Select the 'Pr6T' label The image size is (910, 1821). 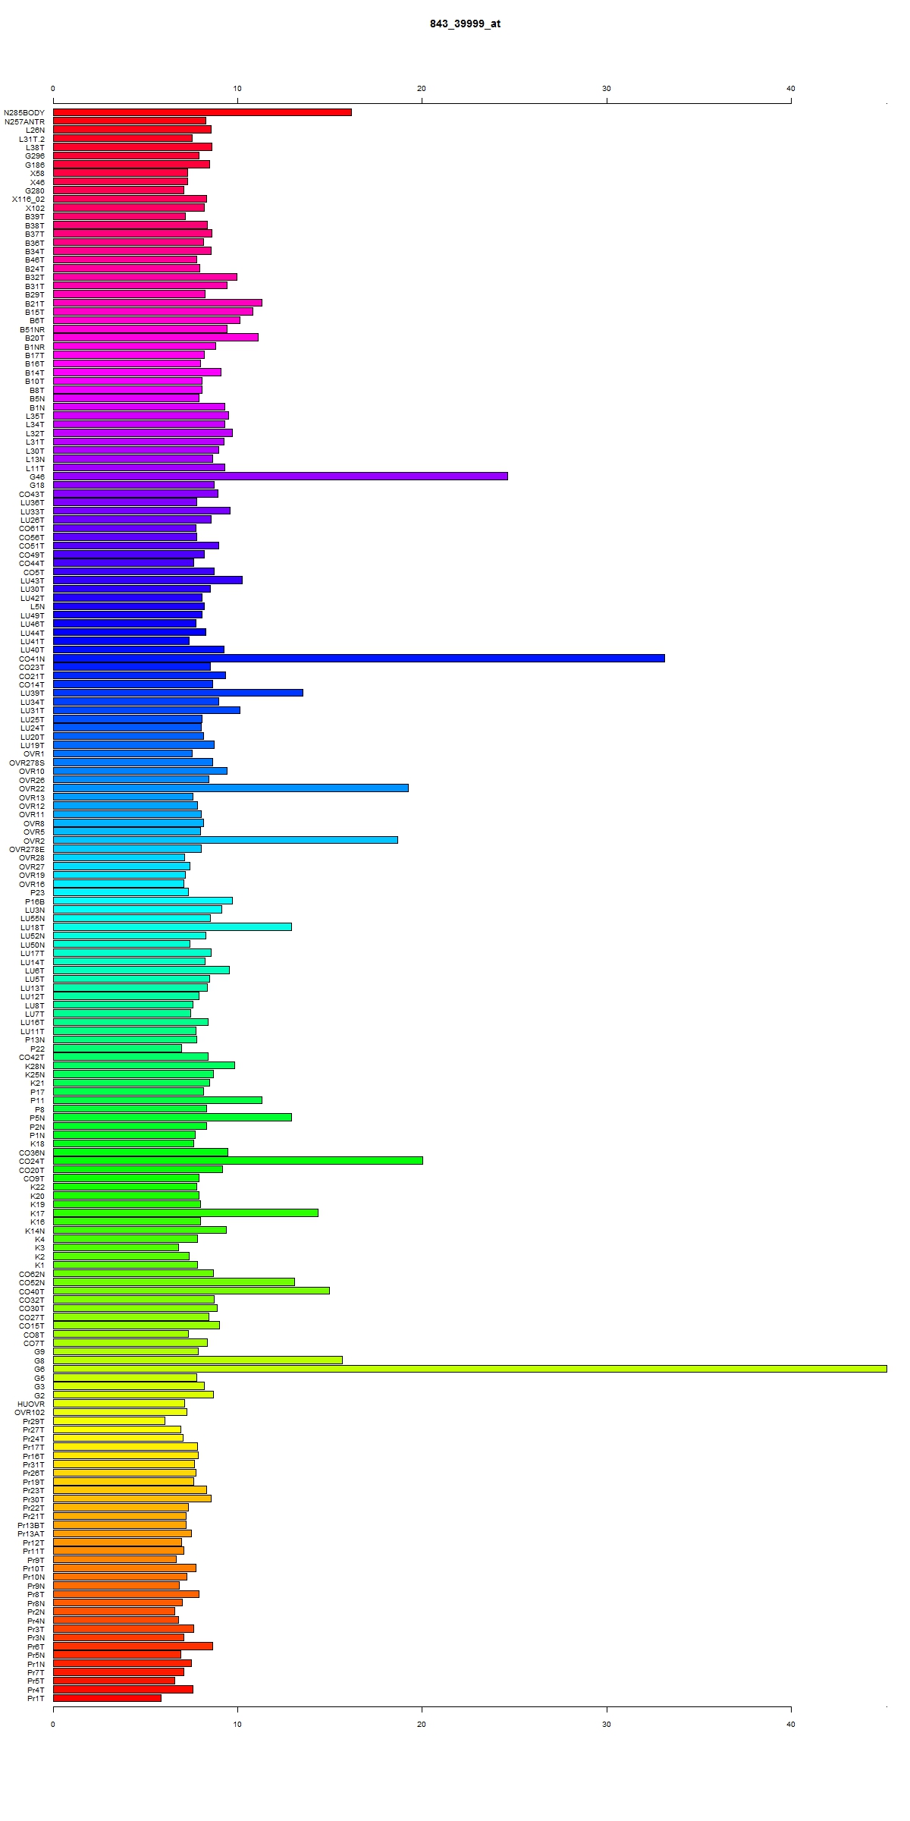coord(36,1646)
